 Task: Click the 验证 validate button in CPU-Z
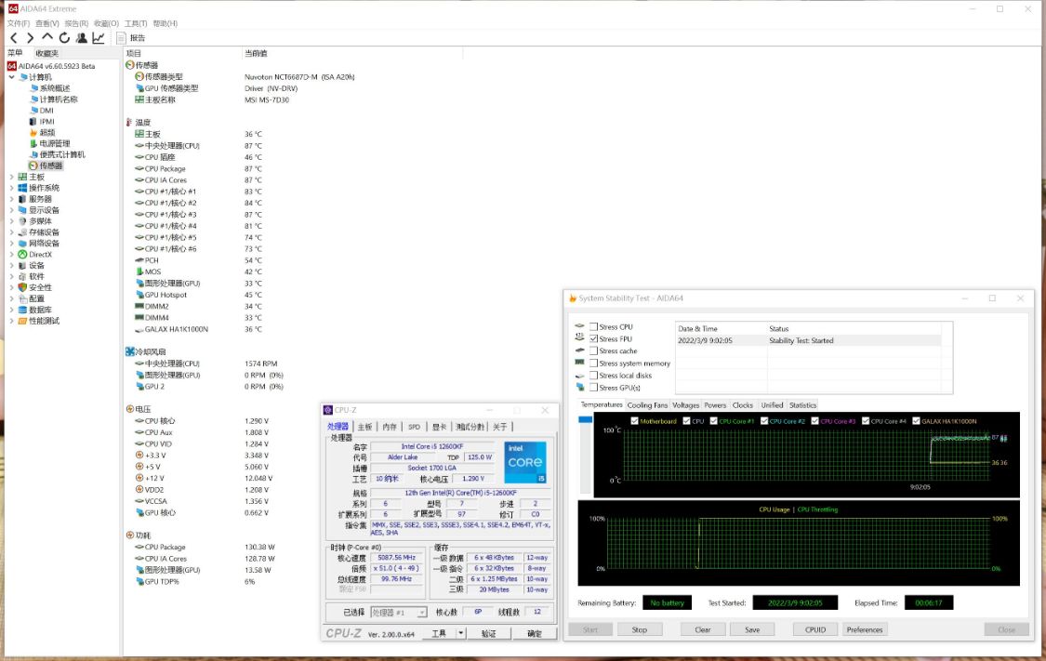click(491, 632)
